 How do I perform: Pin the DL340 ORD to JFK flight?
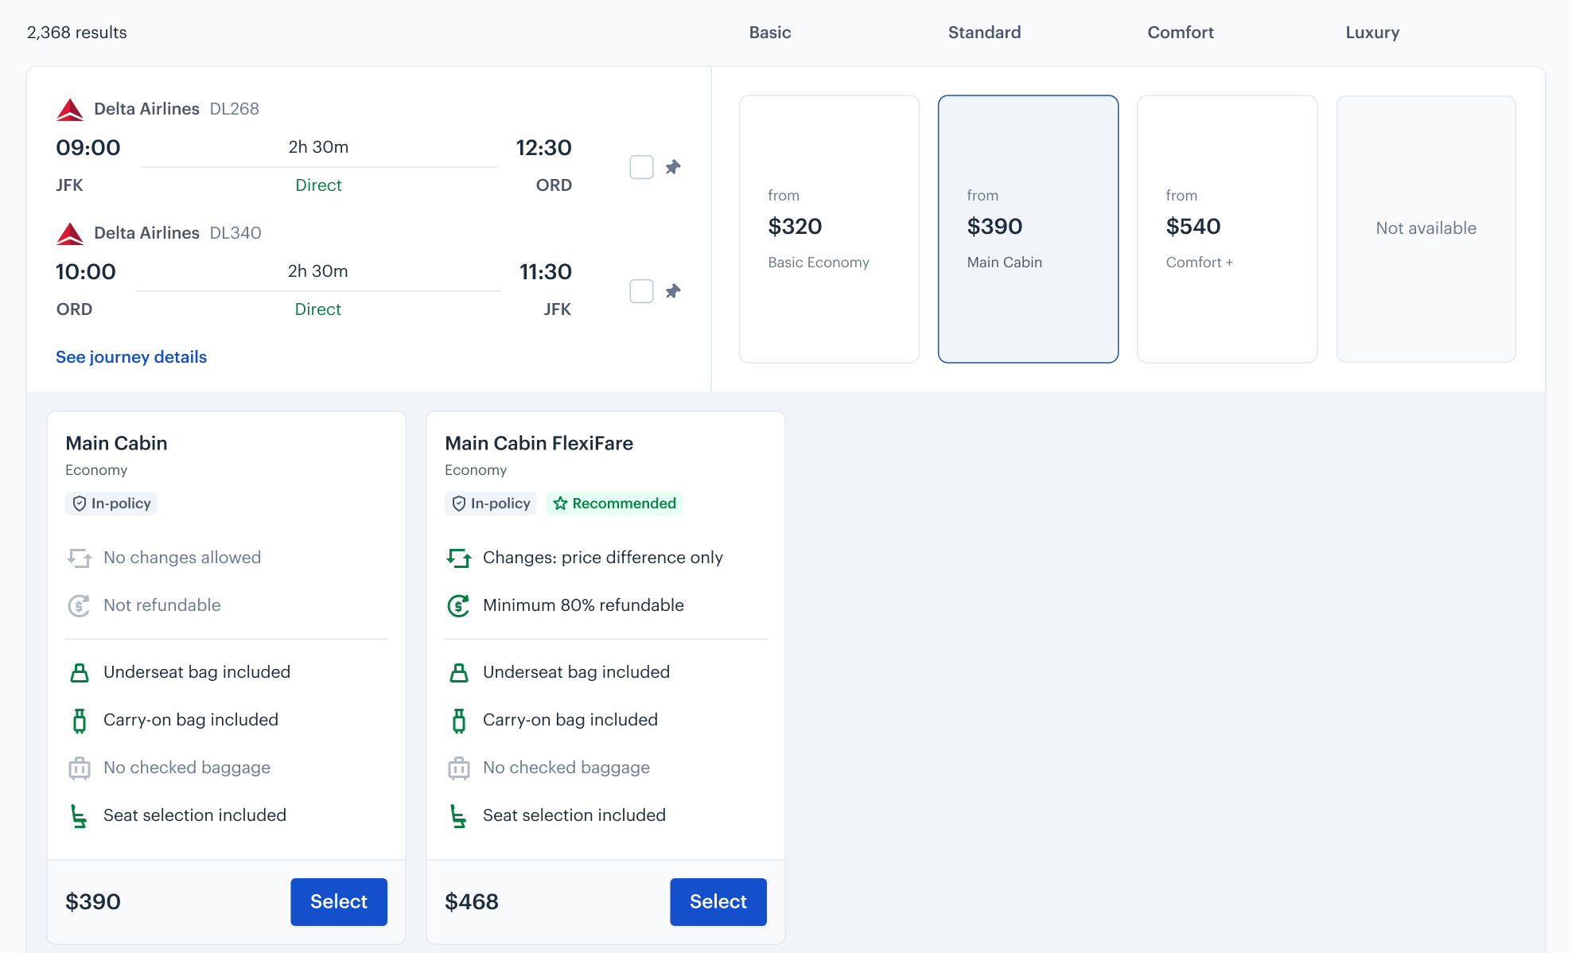(673, 291)
